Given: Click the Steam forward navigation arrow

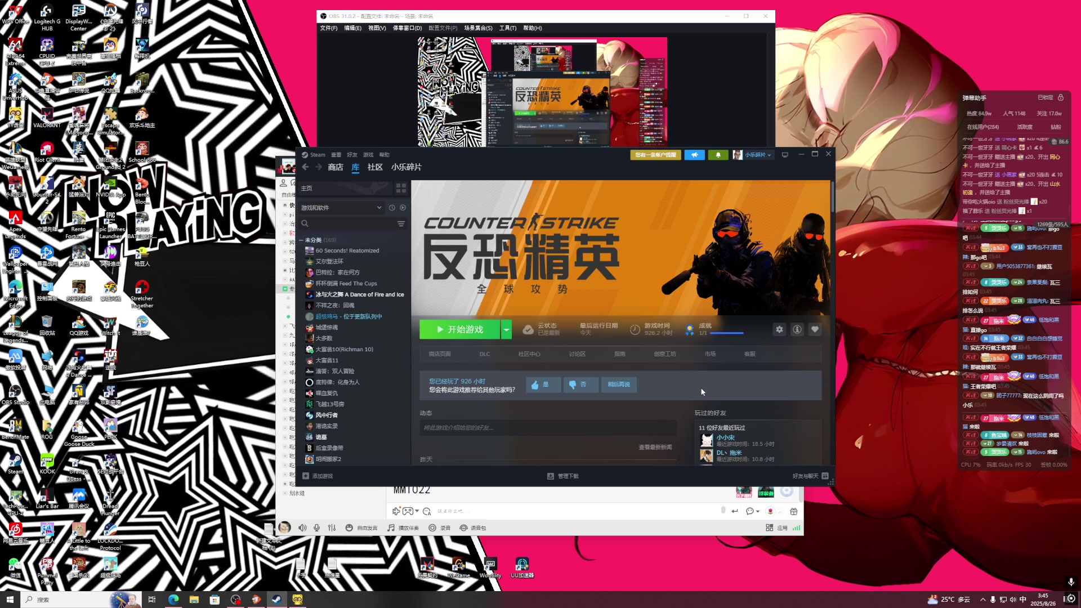Looking at the screenshot, I should tap(319, 167).
